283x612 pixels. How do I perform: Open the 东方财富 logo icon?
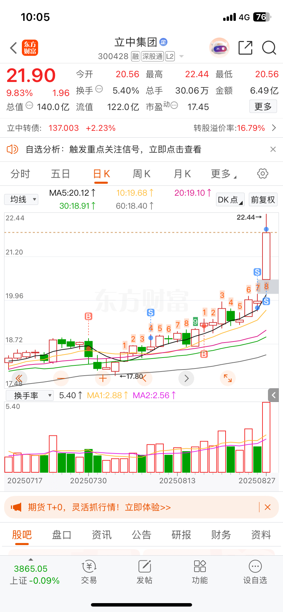tap(30, 48)
